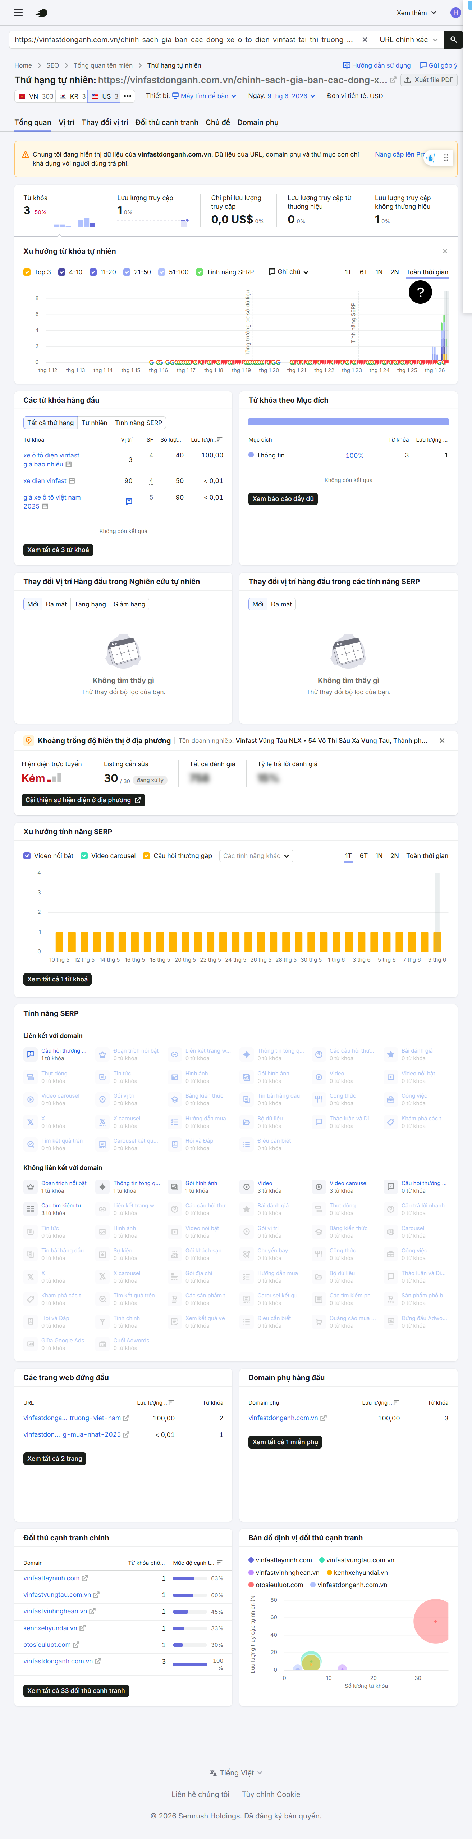This screenshot has height=1839, width=472.
Task: Open the help question-mark bubble
Action: [x=420, y=291]
